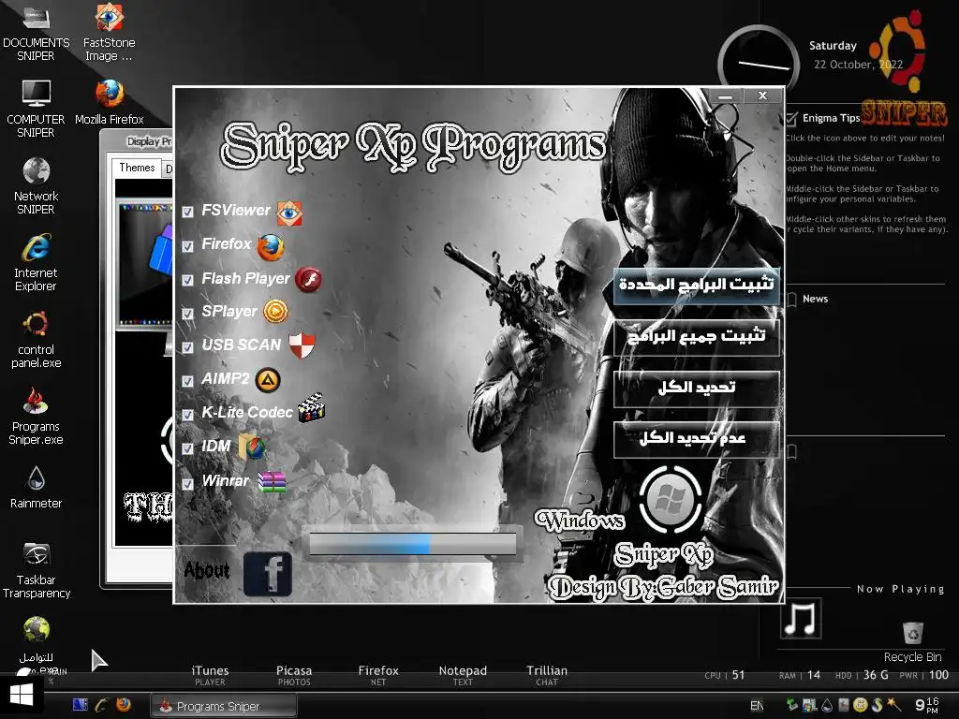Viewport: 959px width, 719px height.
Task: Open the Recycle Bin icon
Action: (x=912, y=642)
